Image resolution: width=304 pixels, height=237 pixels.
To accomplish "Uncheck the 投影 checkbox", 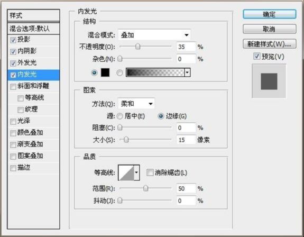I will pos(13,40).
